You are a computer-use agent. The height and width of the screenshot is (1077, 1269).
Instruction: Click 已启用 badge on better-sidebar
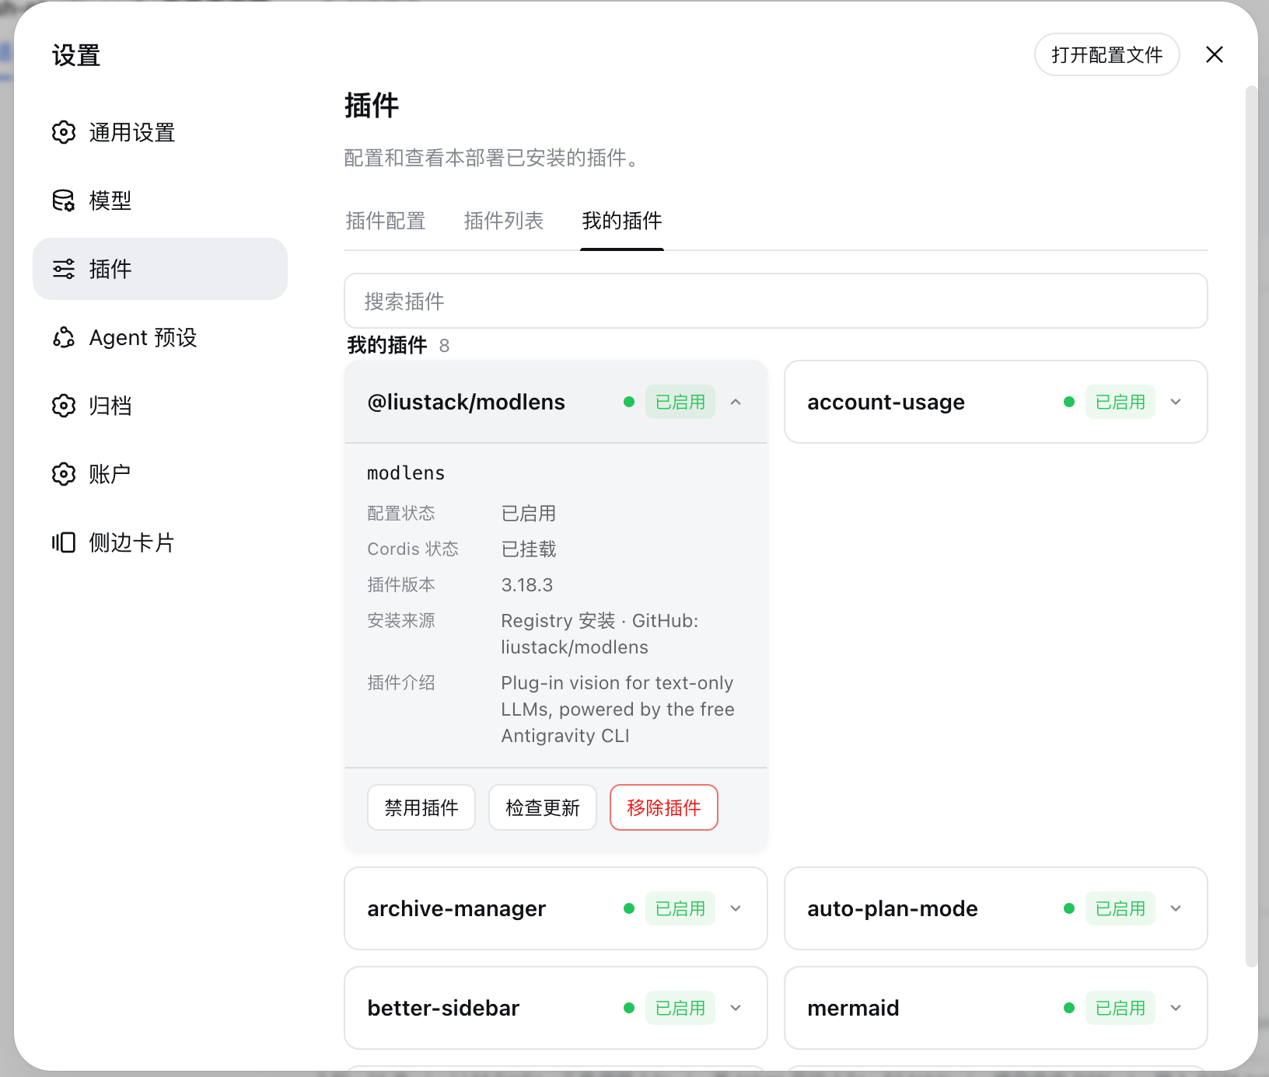coord(680,1008)
